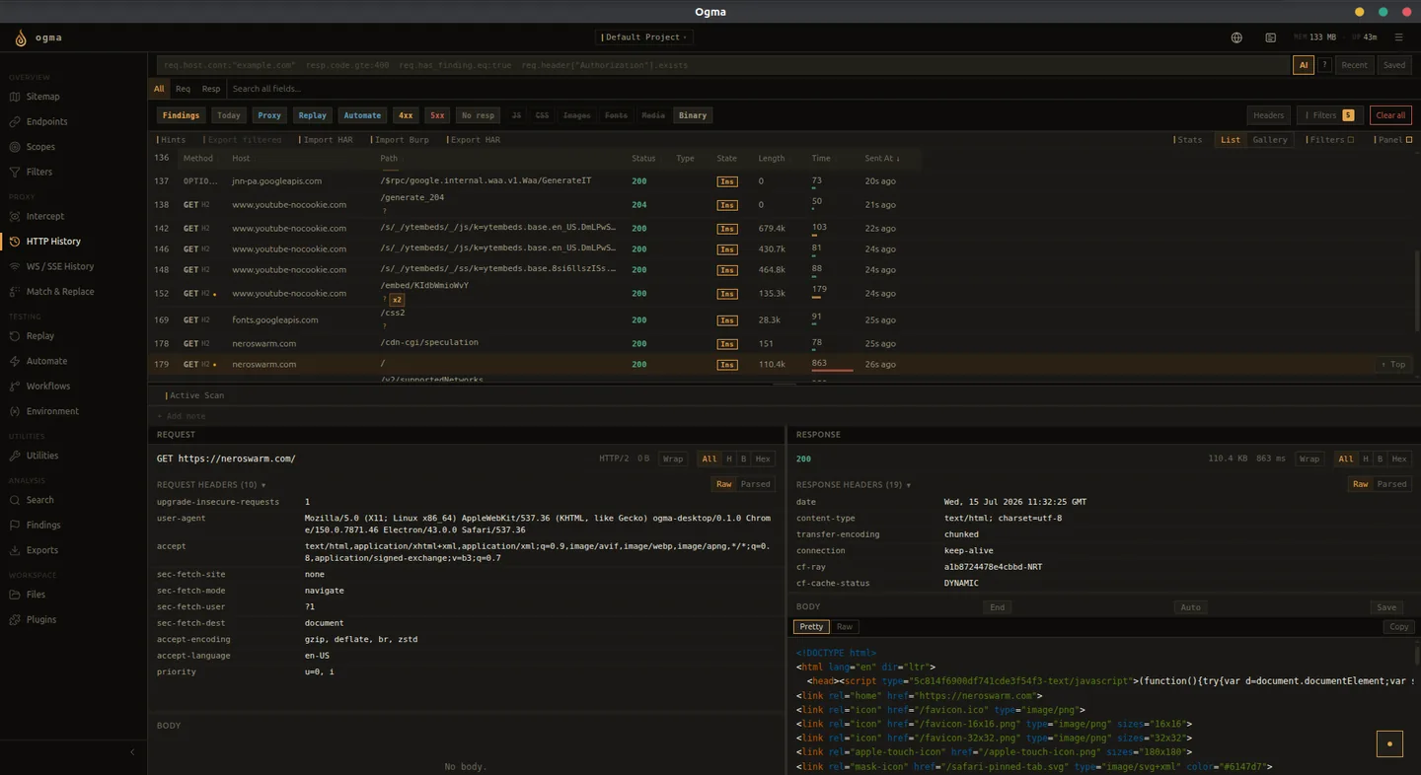
Task: Open the Automate sidebar item
Action: point(46,361)
